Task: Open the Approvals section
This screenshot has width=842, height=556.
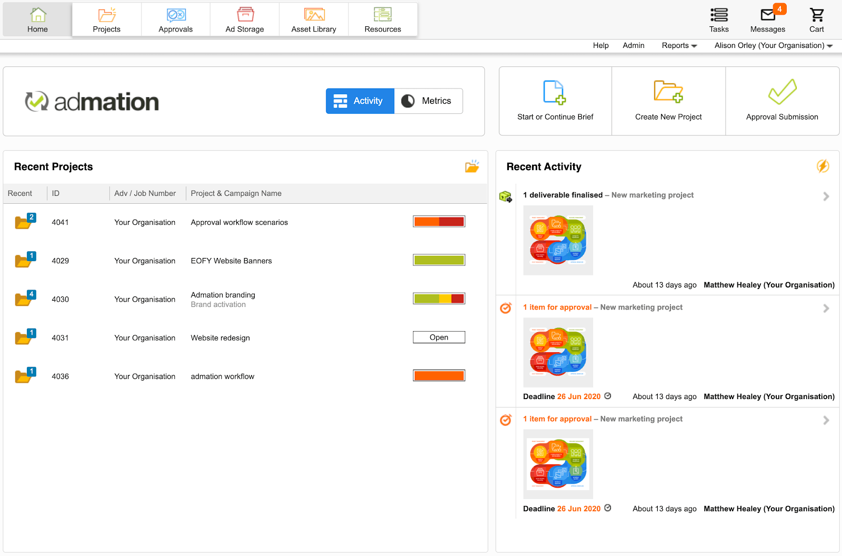Action: 175,19
